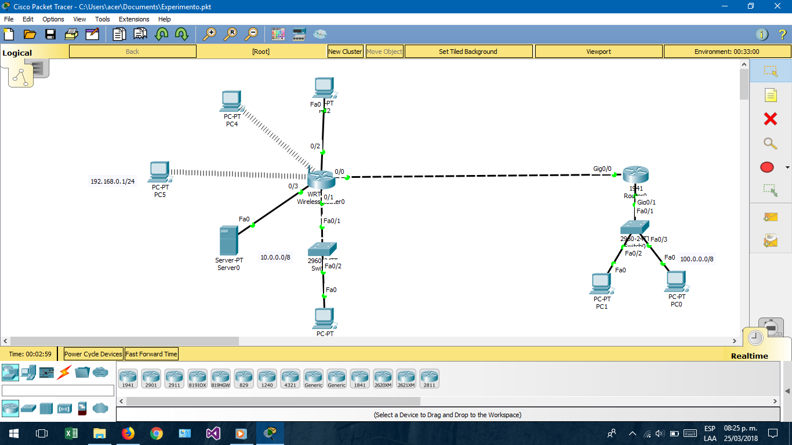The image size is (792, 445).
Task: Add a Simple PDU envelope
Action: point(771,217)
